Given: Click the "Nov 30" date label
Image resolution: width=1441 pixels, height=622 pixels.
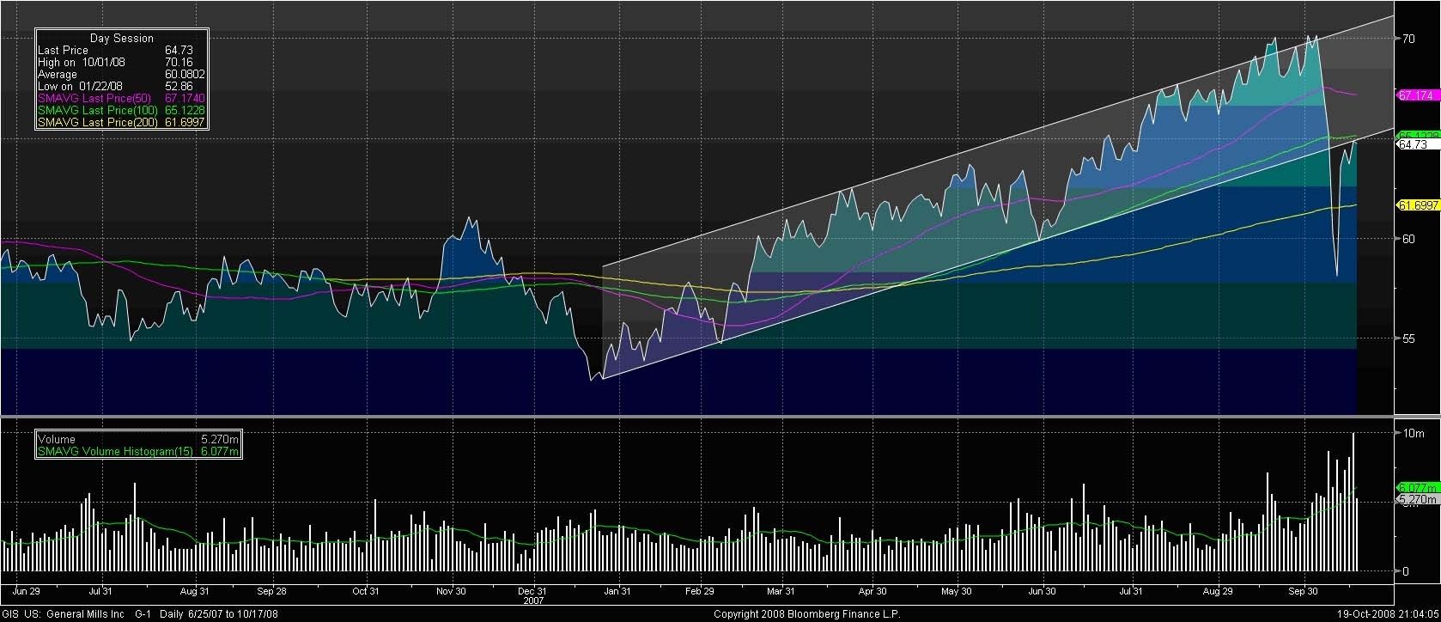Looking at the screenshot, I should (x=451, y=592).
